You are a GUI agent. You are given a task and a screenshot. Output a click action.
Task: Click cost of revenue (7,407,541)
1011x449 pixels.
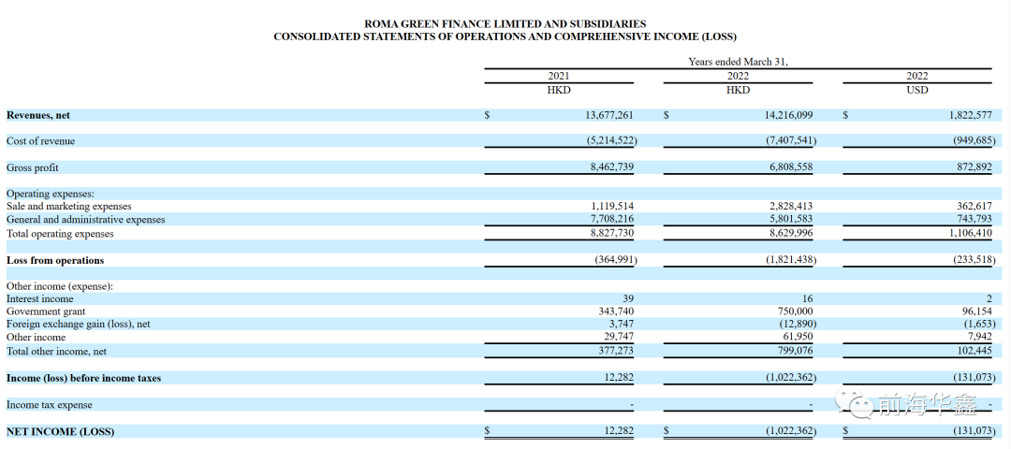click(x=789, y=140)
